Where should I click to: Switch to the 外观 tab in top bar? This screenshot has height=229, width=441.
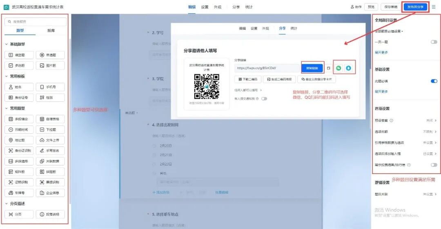coord(217,7)
